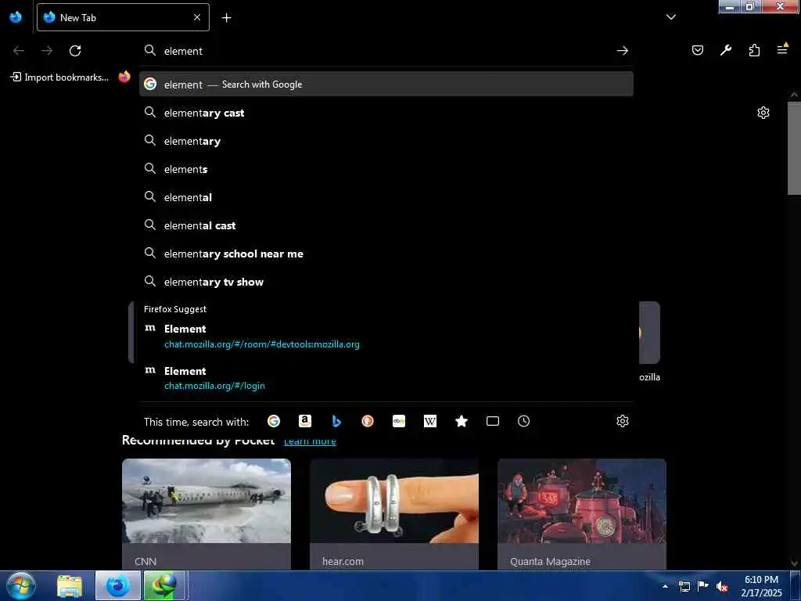Search this time with Bing icon
This screenshot has width=801, height=601.
(x=336, y=421)
